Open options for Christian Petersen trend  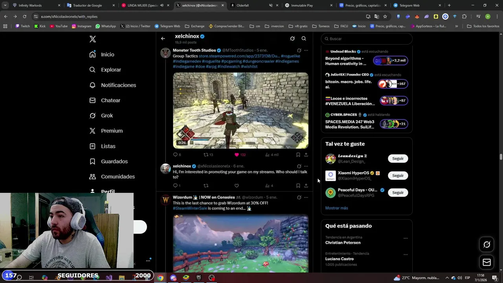tap(406, 238)
